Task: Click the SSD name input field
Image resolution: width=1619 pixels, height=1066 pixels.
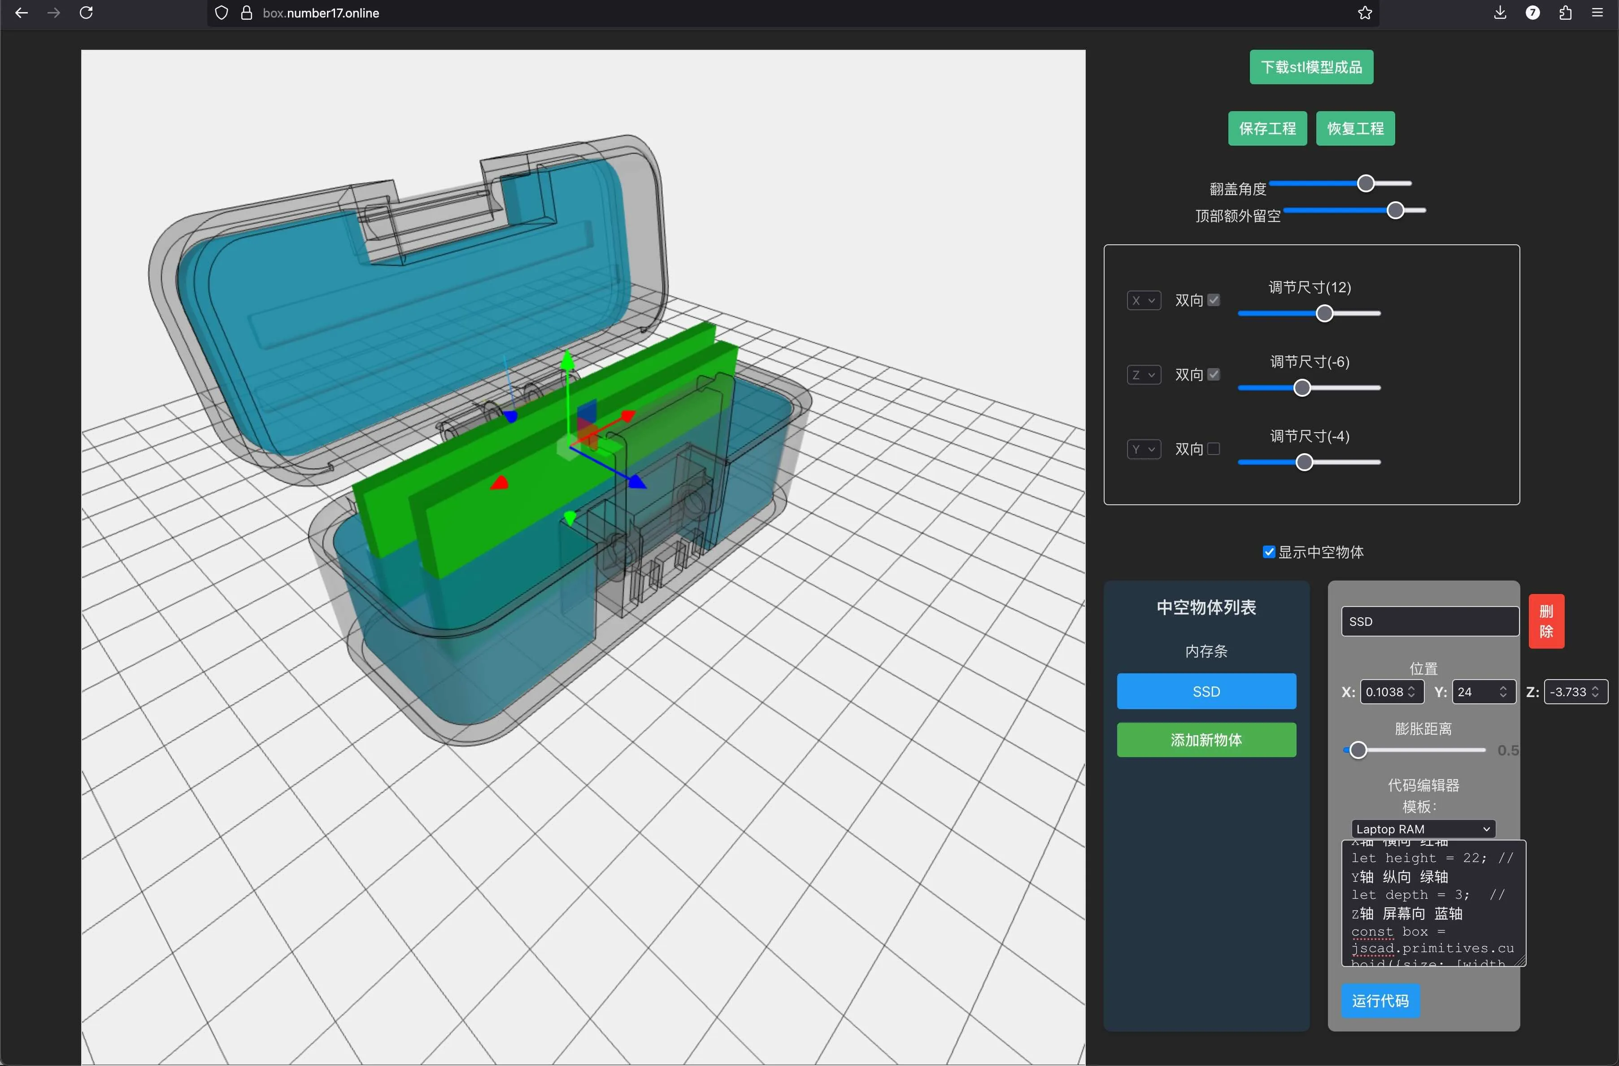Action: [x=1430, y=621]
